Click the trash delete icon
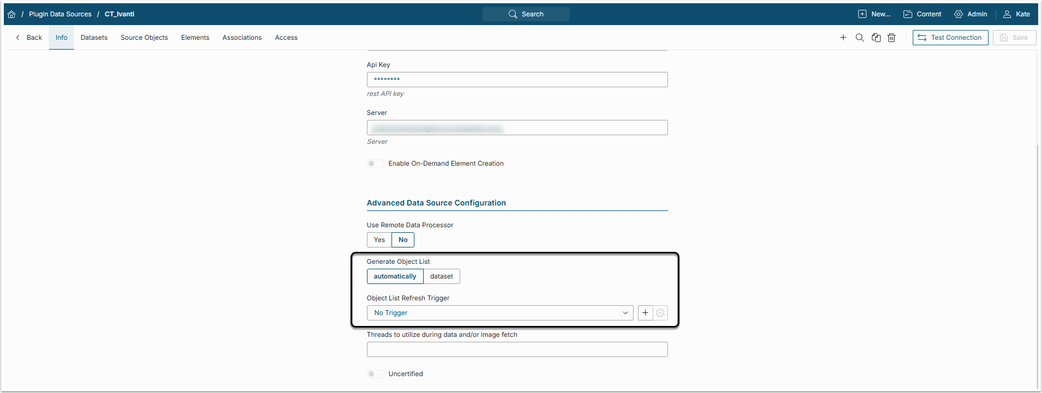Viewport: 1042px width, 393px height. (892, 38)
